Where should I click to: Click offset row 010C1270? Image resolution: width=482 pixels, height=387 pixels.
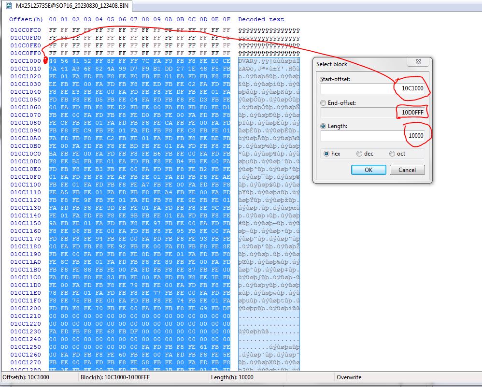26,362
